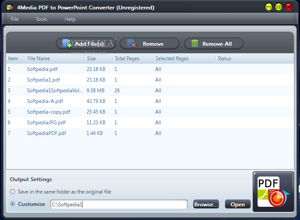Viewport: 300px width, 220px height.
Task: Select the Softpedia1.pdf row
Action: [150, 80]
